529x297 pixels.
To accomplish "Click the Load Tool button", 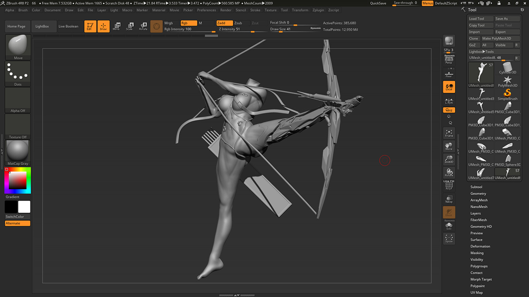I will click(x=480, y=19).
